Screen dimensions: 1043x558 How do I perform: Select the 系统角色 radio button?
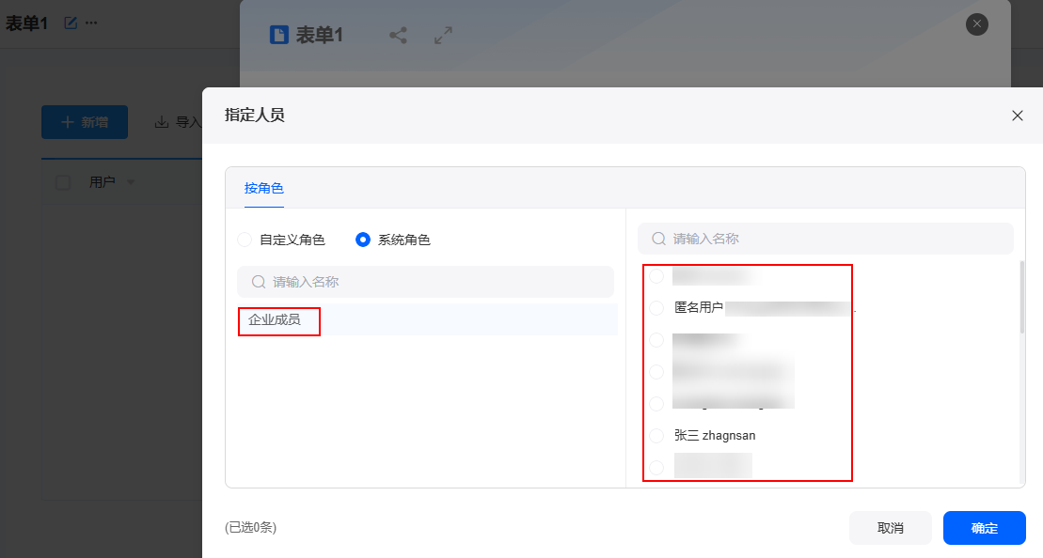(362, 240)
